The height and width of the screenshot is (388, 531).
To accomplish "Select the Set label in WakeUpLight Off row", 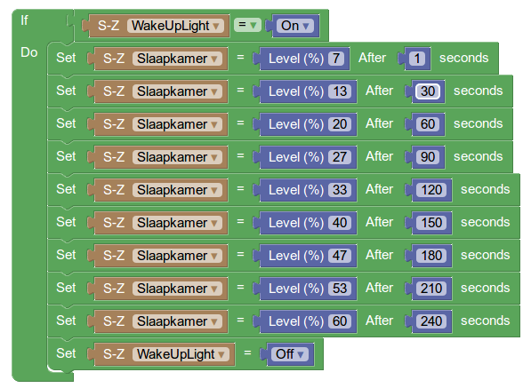I will tap(66, 353).
